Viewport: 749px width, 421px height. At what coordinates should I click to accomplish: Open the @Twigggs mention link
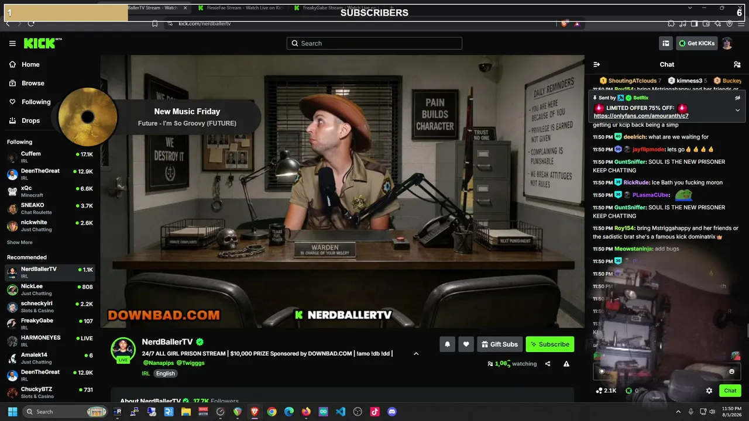tap(191, 363)
